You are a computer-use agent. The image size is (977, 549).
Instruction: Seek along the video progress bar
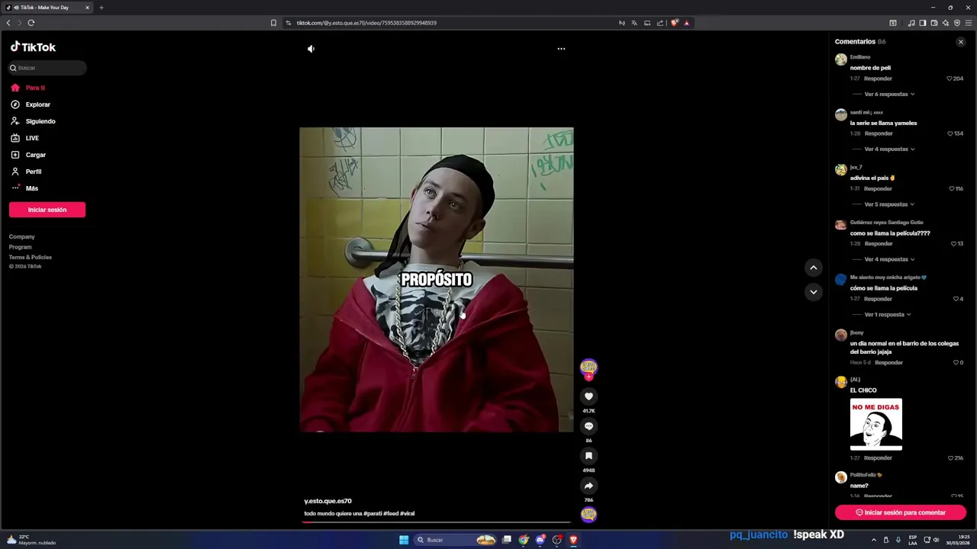click(437, 522)
